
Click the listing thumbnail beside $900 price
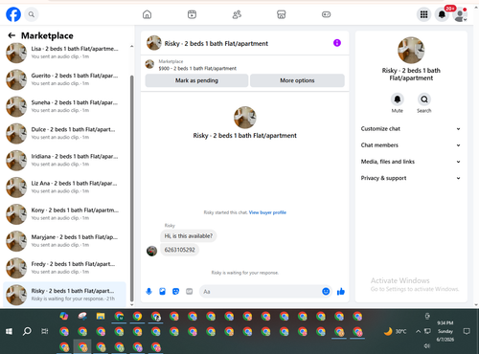click(x=149, y=64)
